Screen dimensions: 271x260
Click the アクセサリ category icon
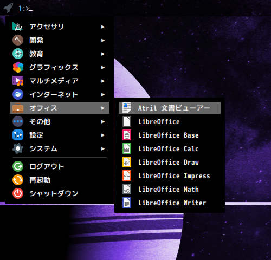[18, 27]
